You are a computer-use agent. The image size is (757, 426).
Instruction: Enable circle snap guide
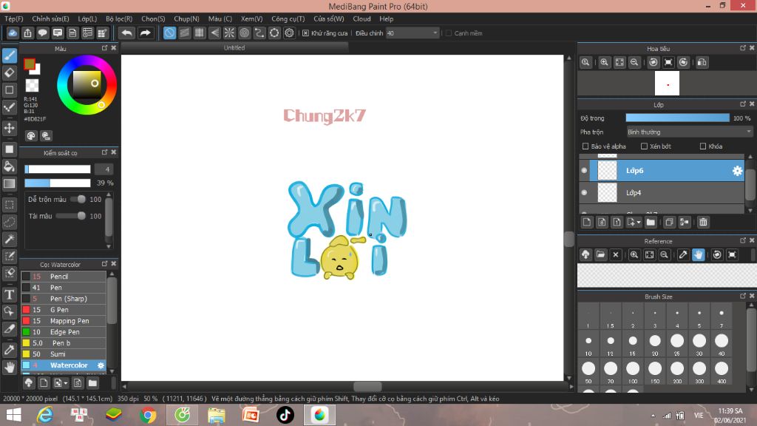coord(244,33)
